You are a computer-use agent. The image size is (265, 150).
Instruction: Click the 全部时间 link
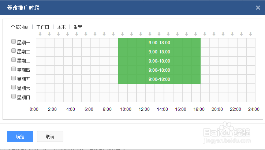[x=19, y=27]
